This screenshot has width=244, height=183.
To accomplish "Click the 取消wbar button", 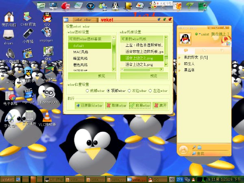I will click(x=116, y=105).
